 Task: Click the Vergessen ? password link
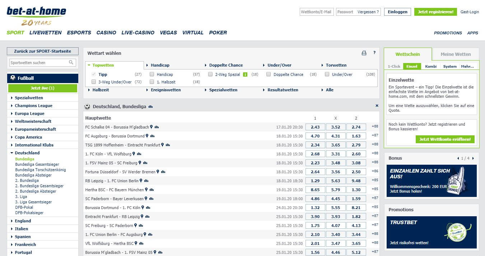pyautogui.click(x=368, y=12)
